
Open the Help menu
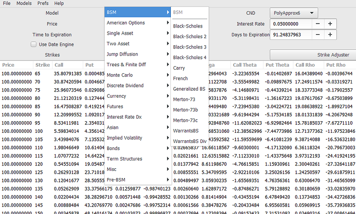click(59, 4)
